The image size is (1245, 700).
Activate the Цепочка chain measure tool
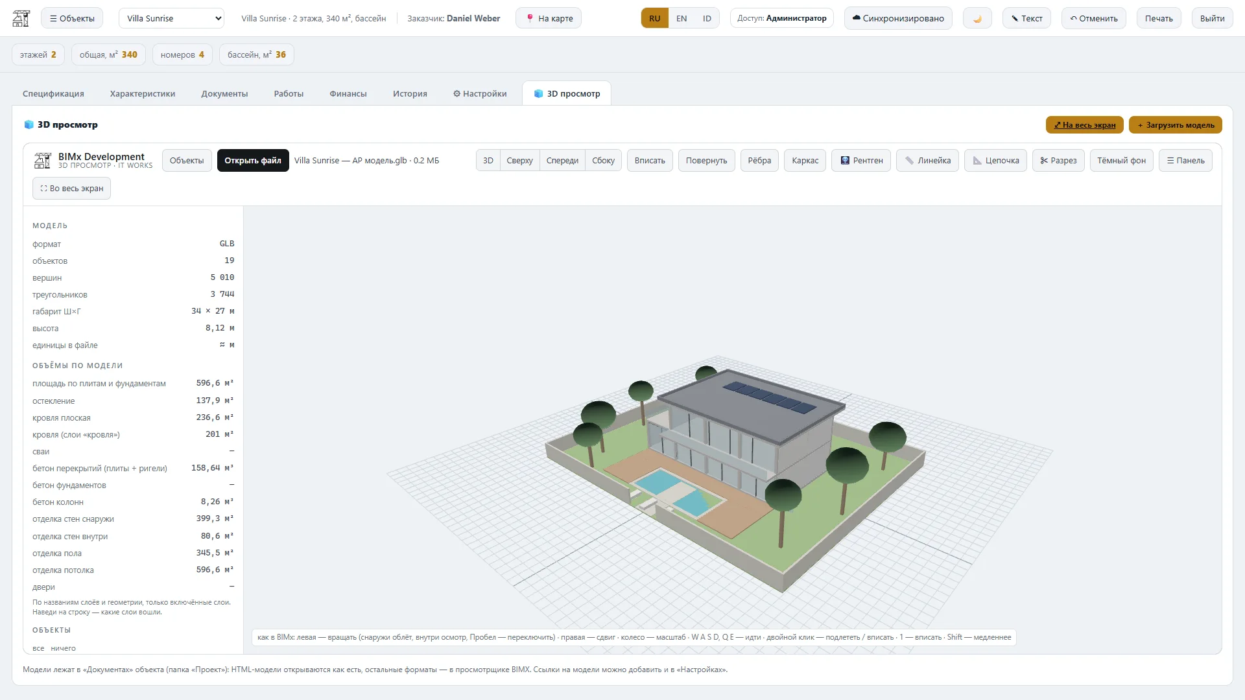tap(995, 161)
